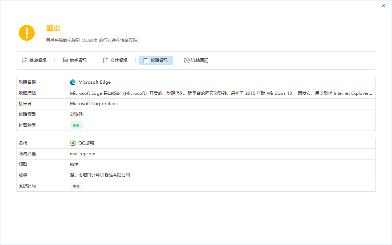Click the 嚴重 severity heading
392x245 pixels.
(x=53, y=28)
